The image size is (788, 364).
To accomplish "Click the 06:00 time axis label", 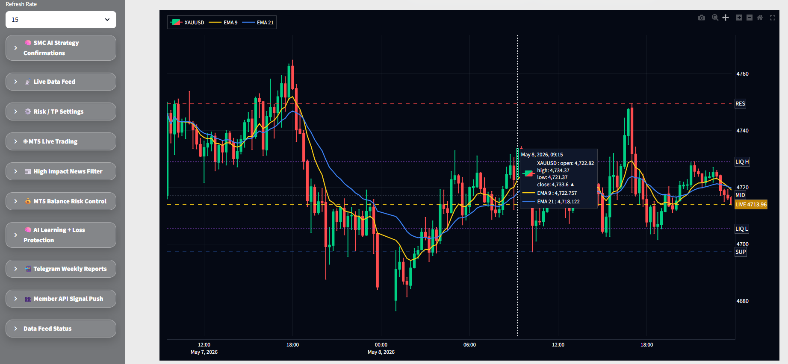I will coord(469,345).
